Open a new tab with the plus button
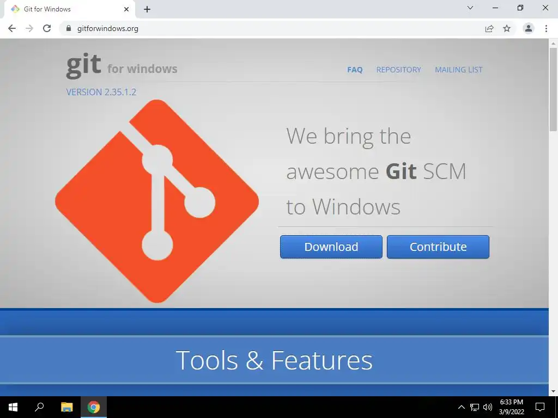This screenshot has height=418, width=558. (147, 9)
